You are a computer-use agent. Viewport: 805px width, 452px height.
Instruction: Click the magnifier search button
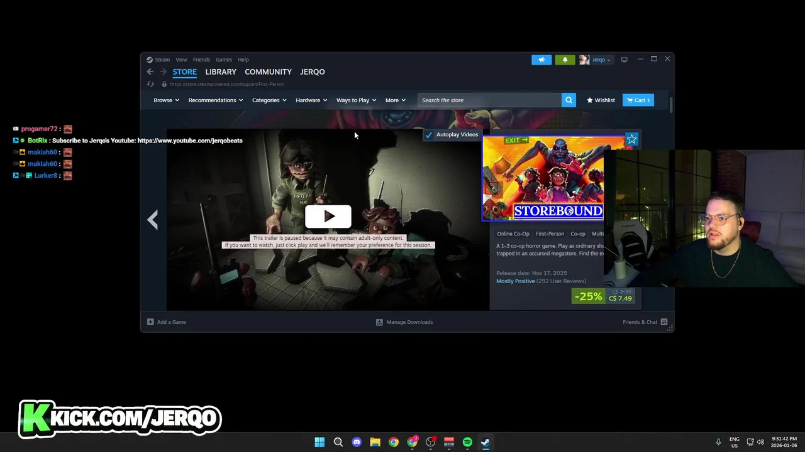[x=569, y=100]
